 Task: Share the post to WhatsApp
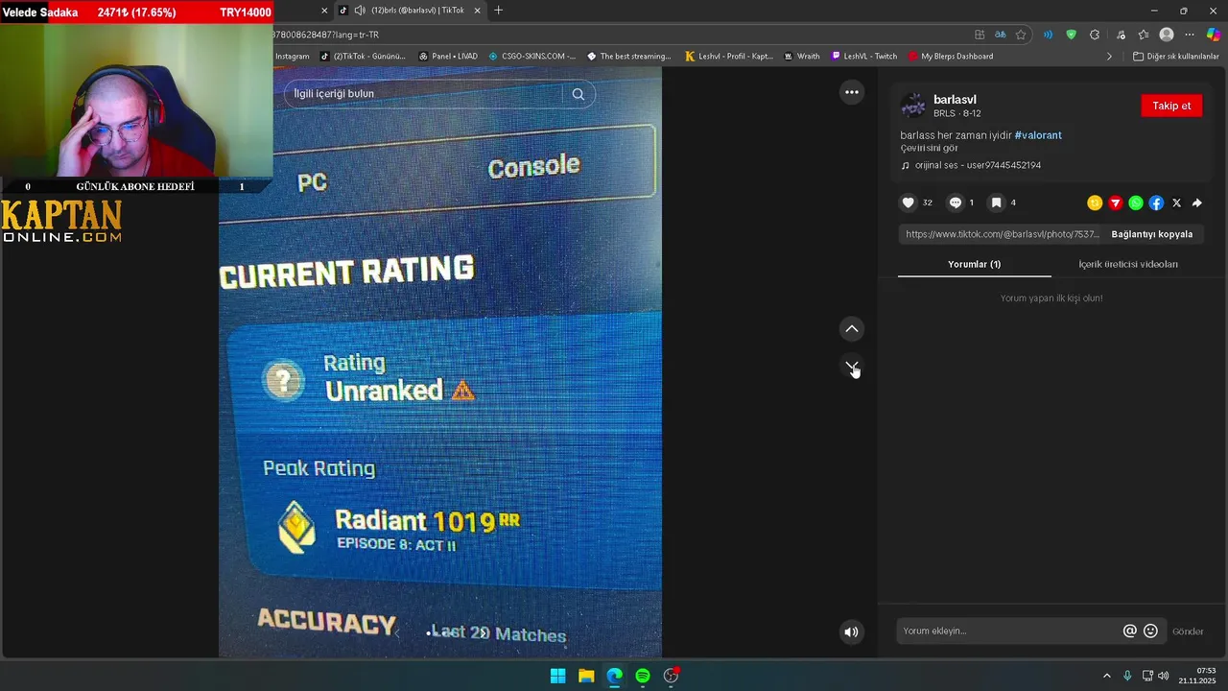[x=1136, y=203]
